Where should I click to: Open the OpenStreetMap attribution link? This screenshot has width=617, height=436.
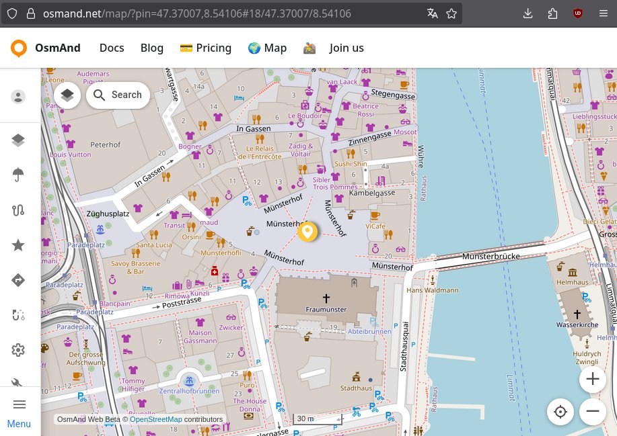point(155,419)
